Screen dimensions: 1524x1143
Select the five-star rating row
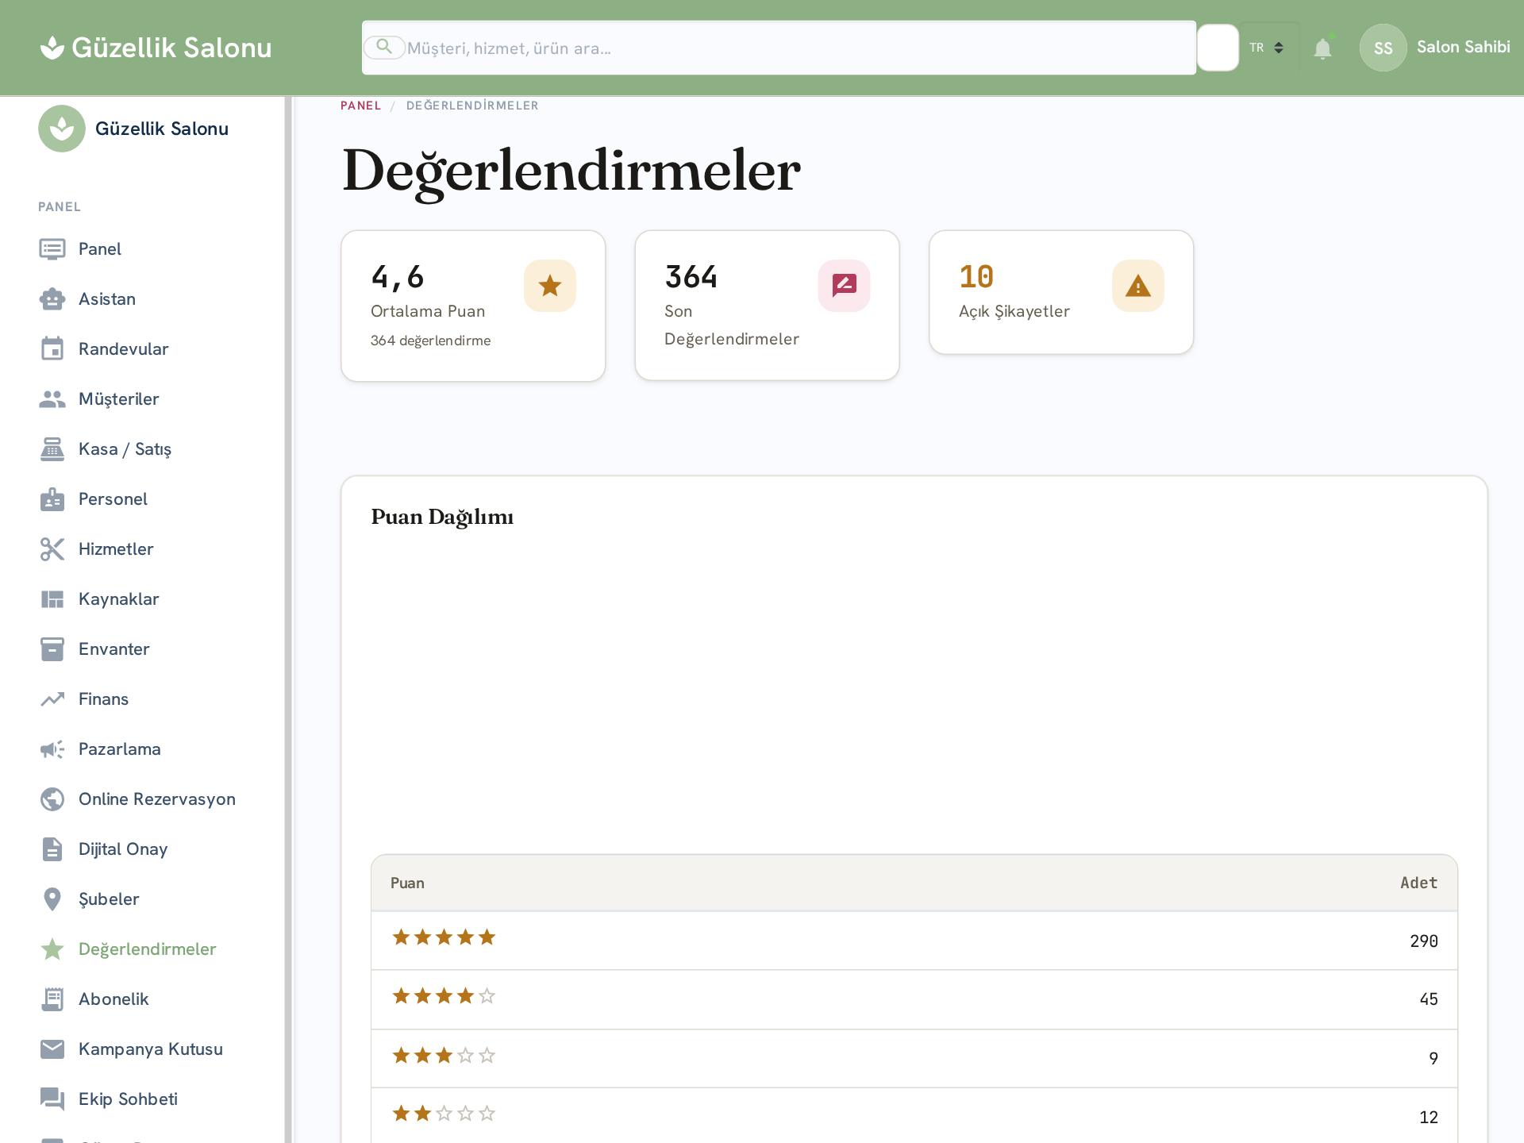click(x=914, y=941)
